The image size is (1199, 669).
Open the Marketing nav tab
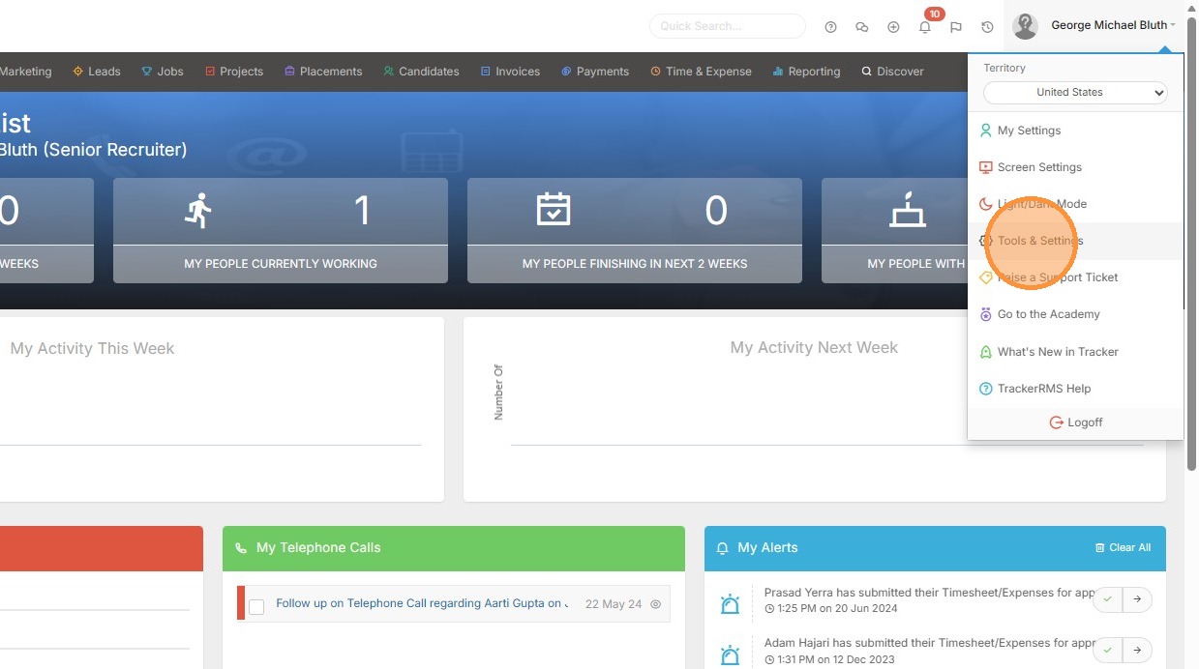[x=26, y=72]
